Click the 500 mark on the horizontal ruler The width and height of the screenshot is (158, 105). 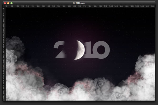59,6
